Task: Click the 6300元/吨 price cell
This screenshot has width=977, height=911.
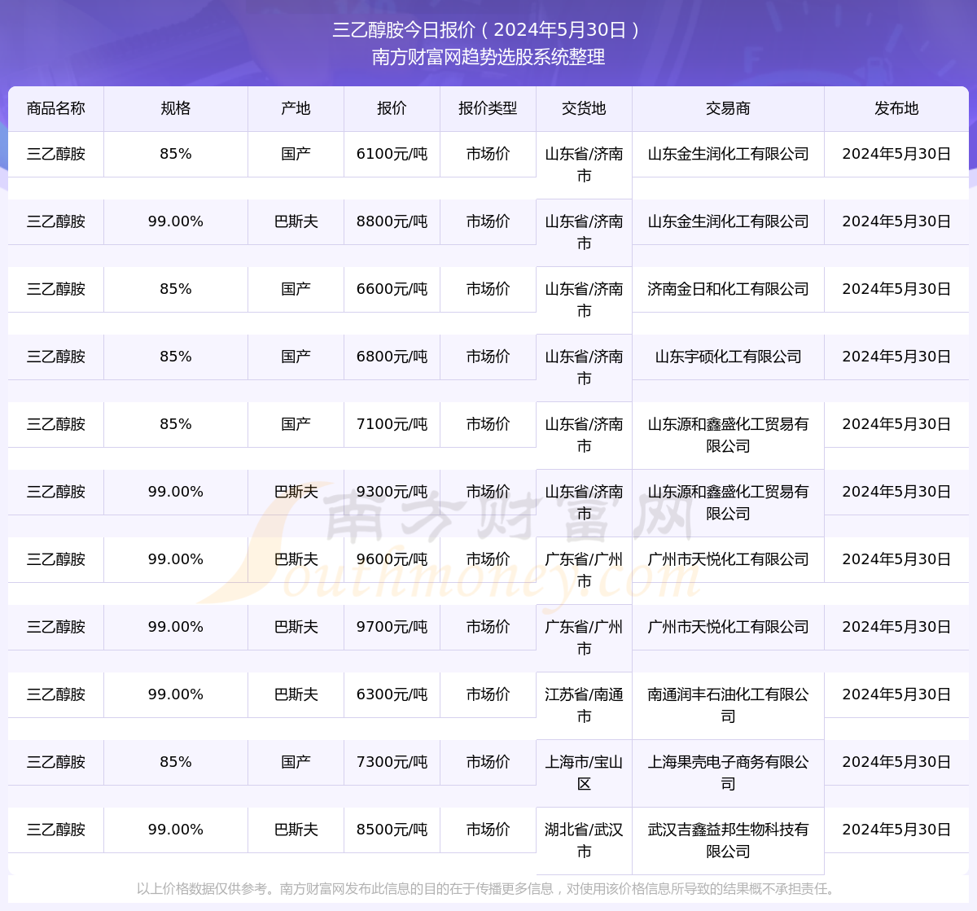Action: [392, 694]
